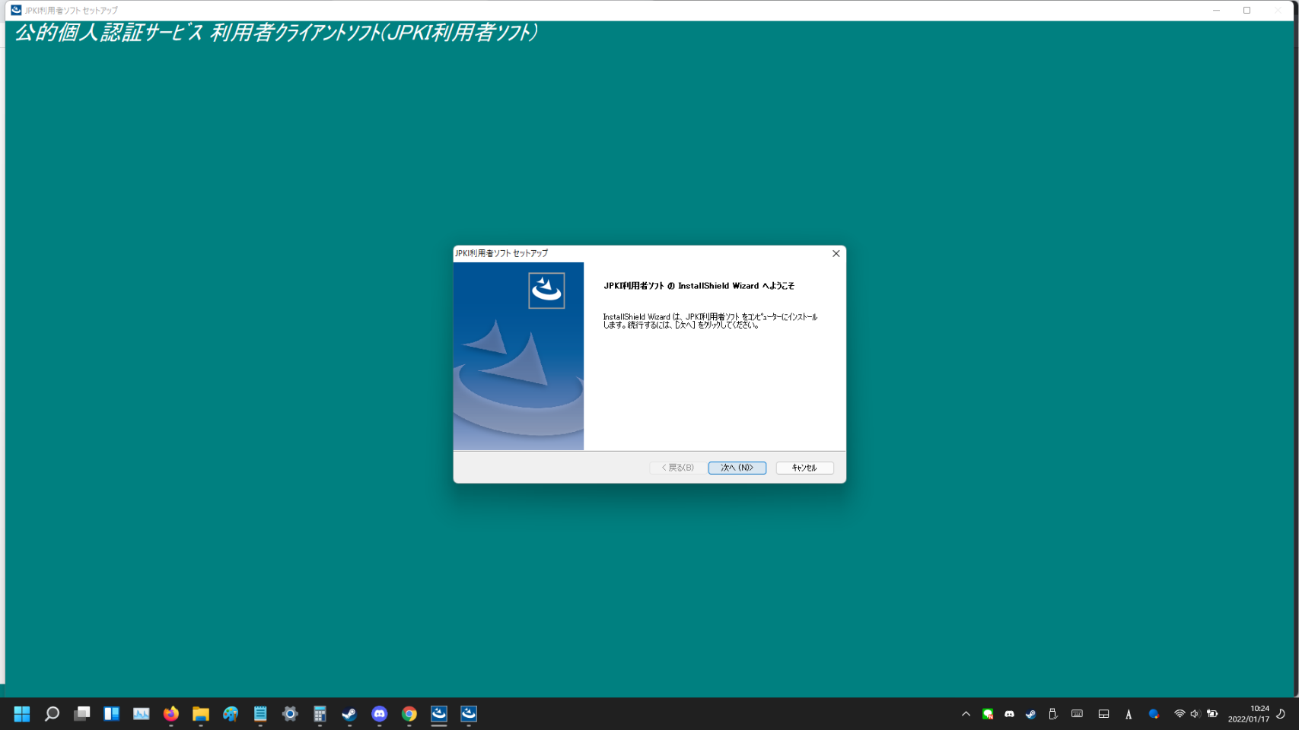Click the 次へ (N) next button
Viewport: 1299px width, 730px height.
pyautogui.click(x=737, y=468)
